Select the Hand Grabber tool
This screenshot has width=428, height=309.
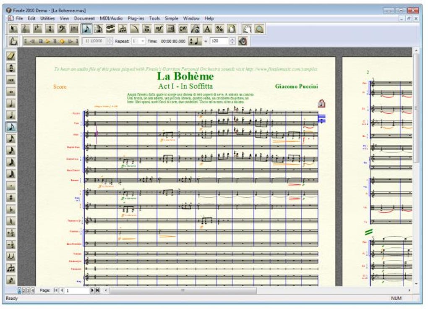[247, 29]
